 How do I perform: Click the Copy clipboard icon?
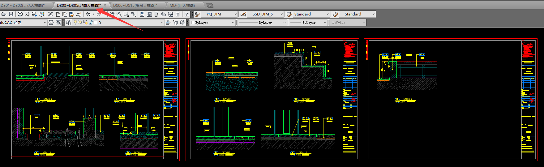tap(58, 14)
